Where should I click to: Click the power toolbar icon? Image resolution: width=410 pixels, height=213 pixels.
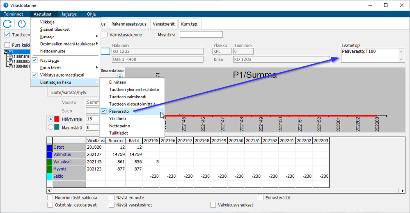pyautogui.click(x=22, y=24)
